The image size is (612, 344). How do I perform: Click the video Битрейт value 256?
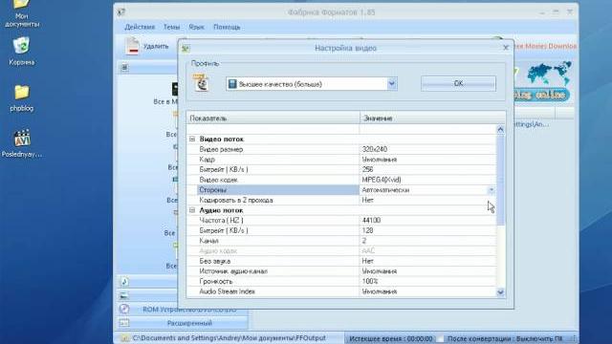[367, 170]
